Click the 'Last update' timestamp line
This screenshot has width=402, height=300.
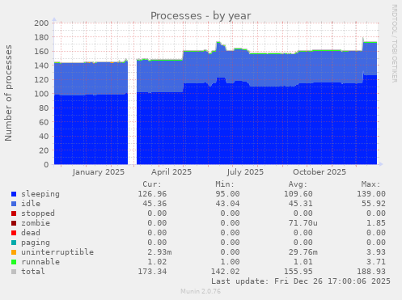pyautogui.click(x=301, y=281)
